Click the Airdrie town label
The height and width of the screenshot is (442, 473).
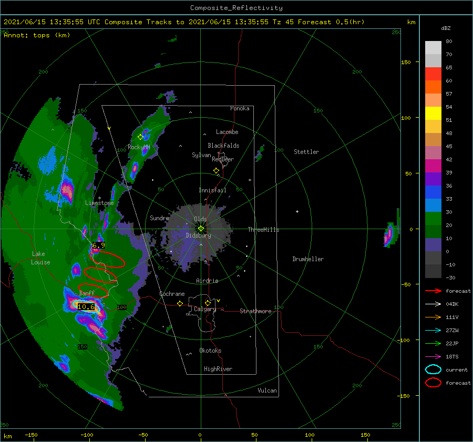click(207, 281)
